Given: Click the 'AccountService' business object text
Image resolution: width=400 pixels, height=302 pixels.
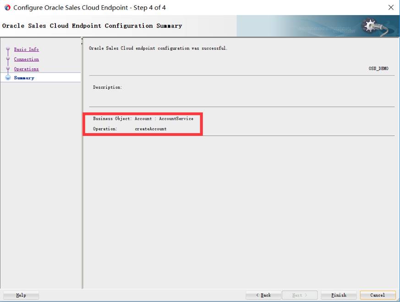Looking at the screenshot, I should tap(176, 119).
